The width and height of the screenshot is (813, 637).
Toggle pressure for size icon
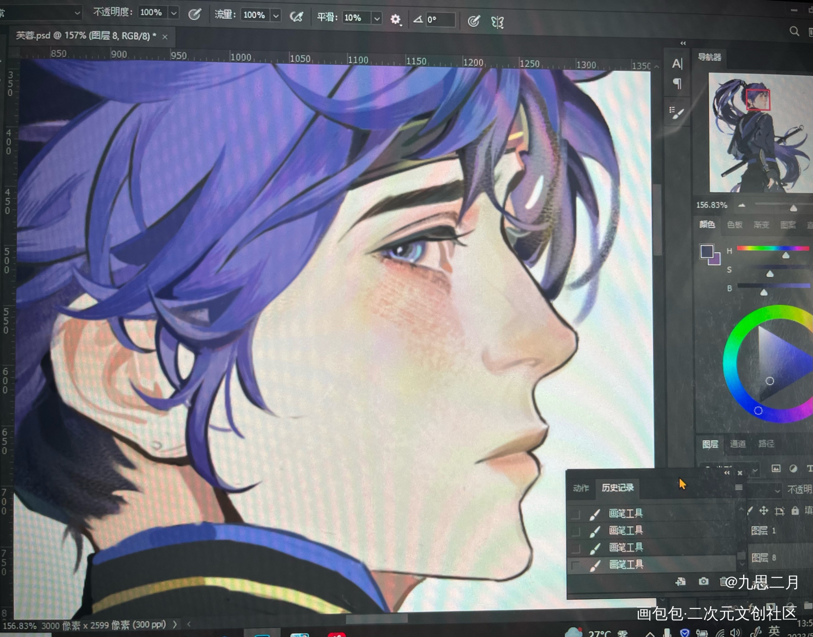coord(473,21)
